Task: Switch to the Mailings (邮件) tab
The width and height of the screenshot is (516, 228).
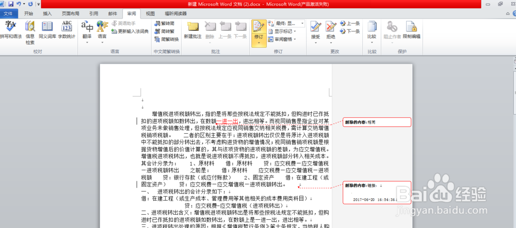Action: pyautogui.click(x=112, y=13)
